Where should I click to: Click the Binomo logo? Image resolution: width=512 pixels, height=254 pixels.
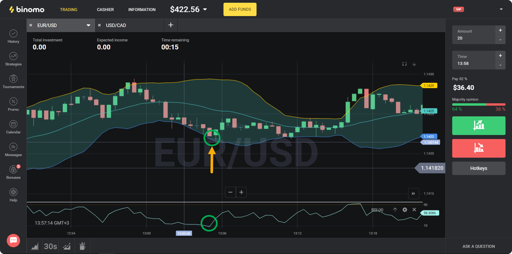26,9
